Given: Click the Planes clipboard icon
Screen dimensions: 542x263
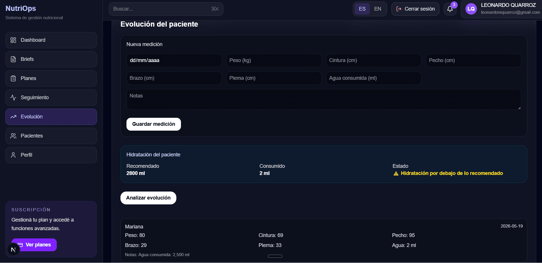Looking at the screenshot, I should [x=13, y=78].
